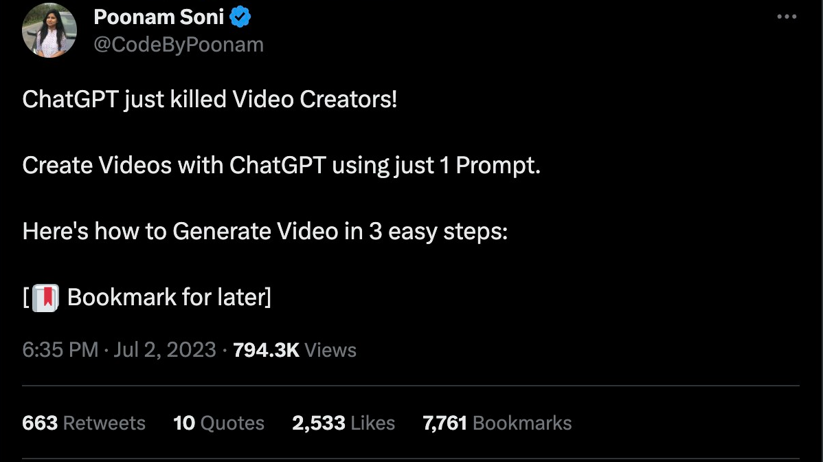
Task: Click Poonam Soni's profile picture
Action: [x=49, y=30]
